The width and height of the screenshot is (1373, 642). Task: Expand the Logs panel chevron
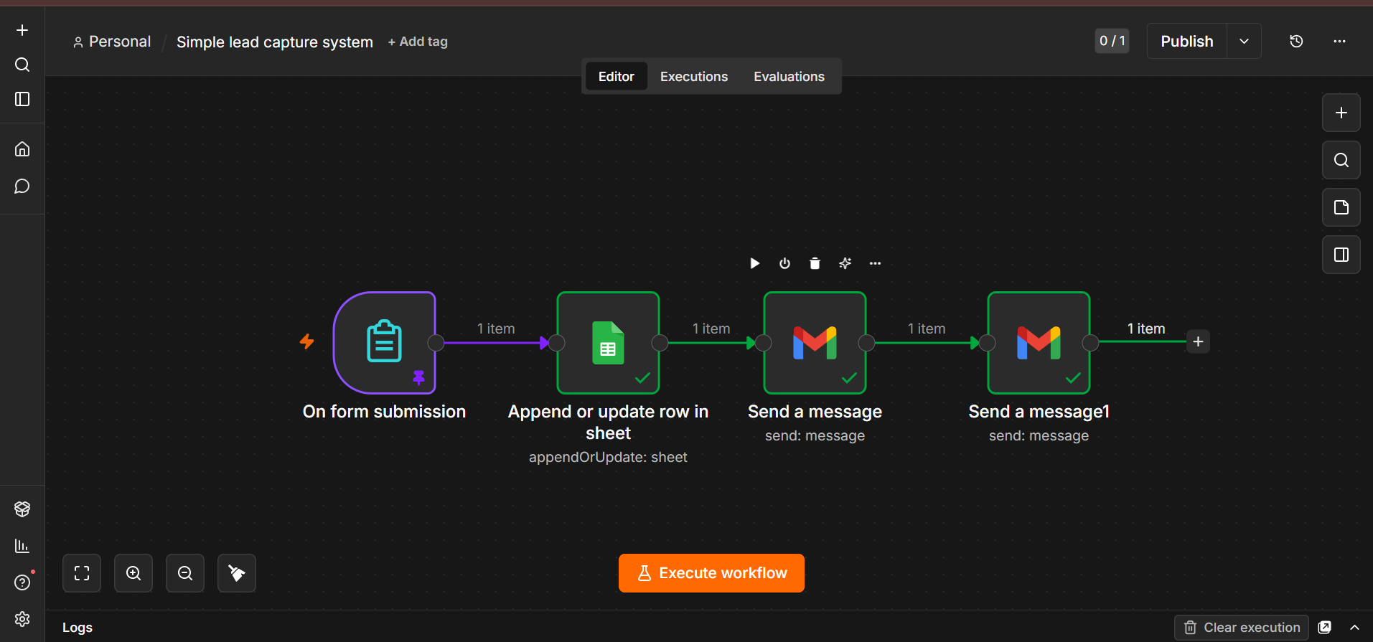1354,628
